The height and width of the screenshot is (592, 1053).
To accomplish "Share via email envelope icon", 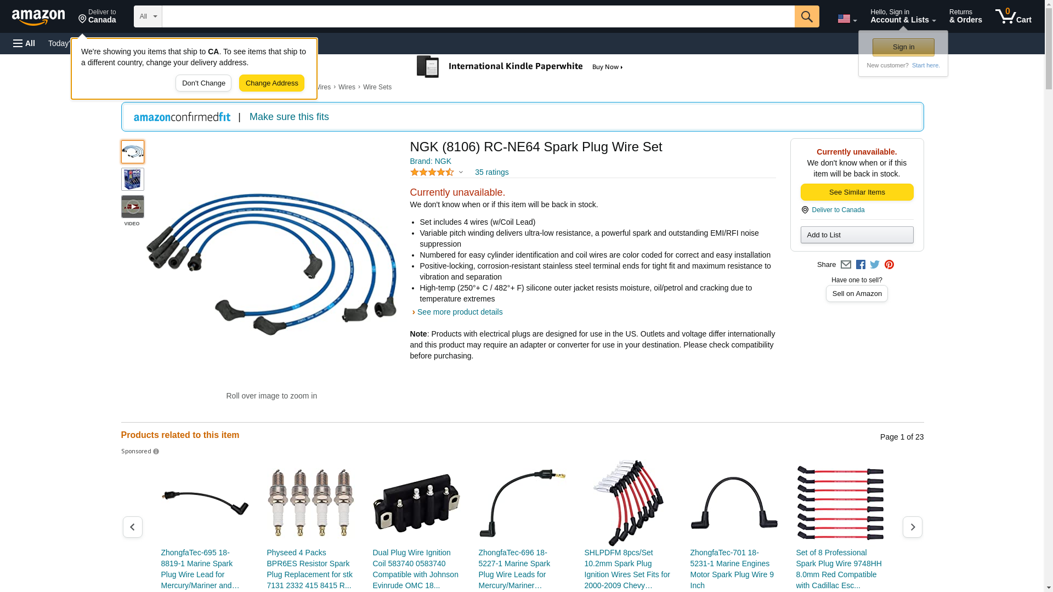I will 846,265.
